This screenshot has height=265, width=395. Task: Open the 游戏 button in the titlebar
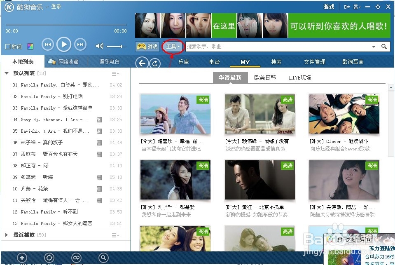click(x=328, y=7)
